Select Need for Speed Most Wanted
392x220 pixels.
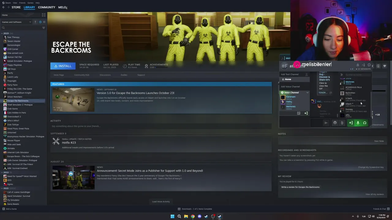click(22, 176)
